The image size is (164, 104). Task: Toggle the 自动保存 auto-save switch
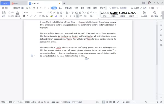22,8
